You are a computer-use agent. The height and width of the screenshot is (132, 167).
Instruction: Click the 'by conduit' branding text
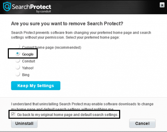[43, 11]
